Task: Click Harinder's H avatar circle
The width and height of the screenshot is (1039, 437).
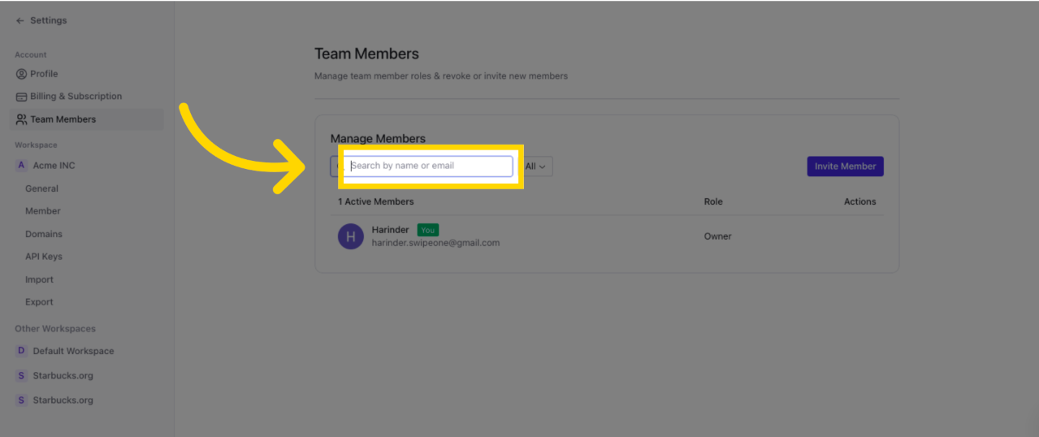Action: click(350, 236)
